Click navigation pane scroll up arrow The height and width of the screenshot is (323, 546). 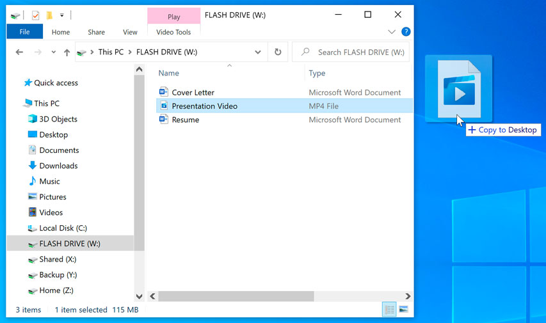click(139, 69)
